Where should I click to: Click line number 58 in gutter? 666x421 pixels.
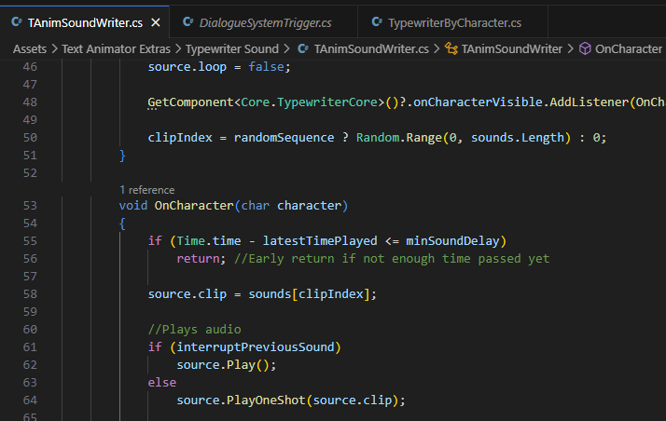tap(30, 293)
